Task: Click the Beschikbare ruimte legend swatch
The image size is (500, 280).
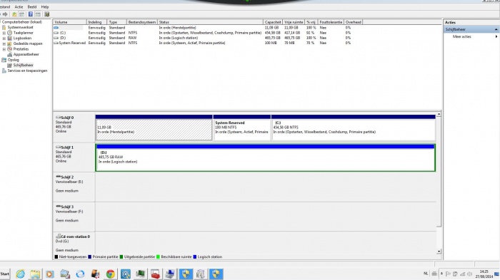Action: (158, 256)
